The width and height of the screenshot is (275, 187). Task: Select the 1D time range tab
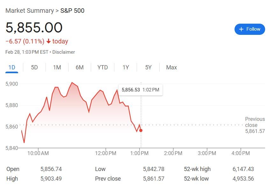(x=12, y=67)
